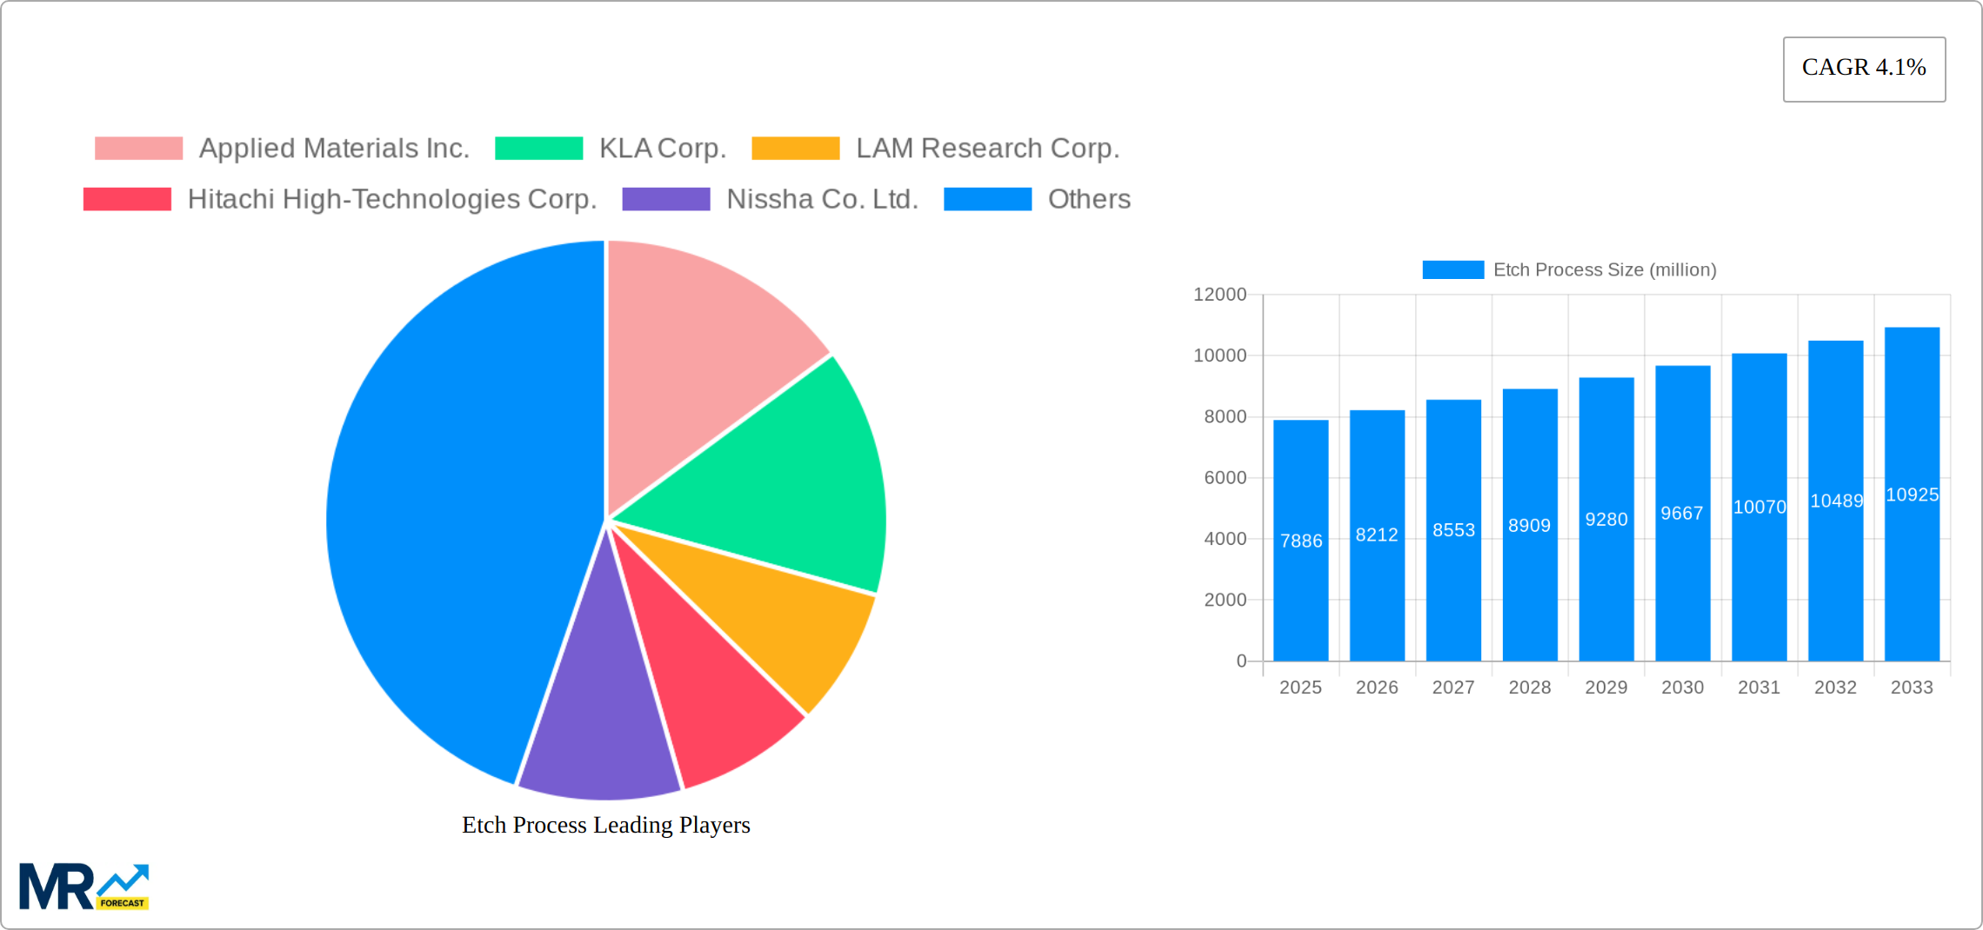Click the MR Forecast logo

[83, 887]
